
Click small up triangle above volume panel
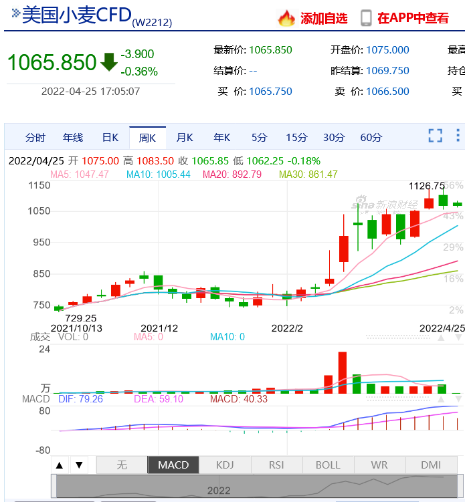pos(441,338)
